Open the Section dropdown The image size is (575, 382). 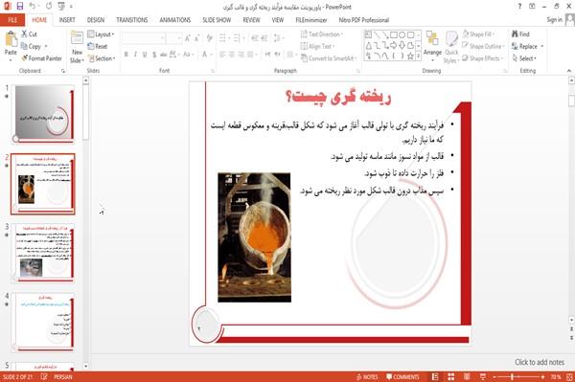click(x=102, y=58)
